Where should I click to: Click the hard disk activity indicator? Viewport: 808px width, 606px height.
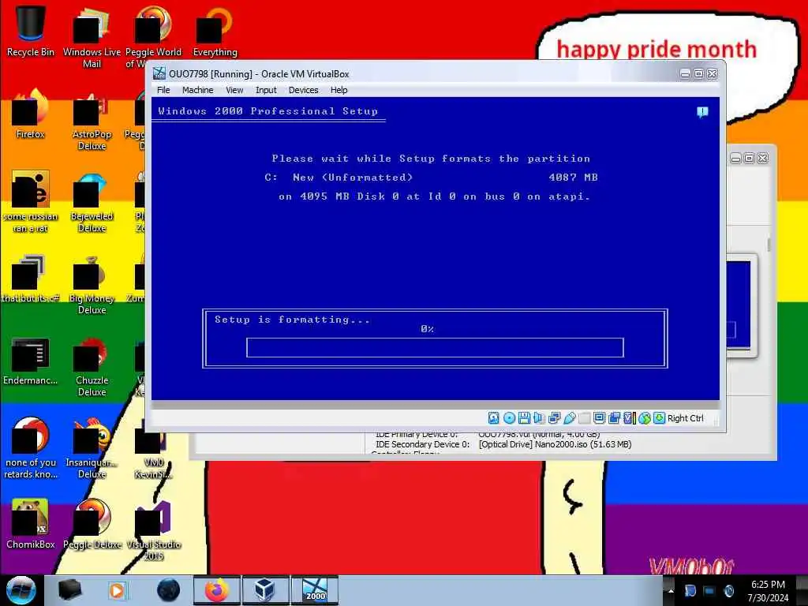point(494,418)
